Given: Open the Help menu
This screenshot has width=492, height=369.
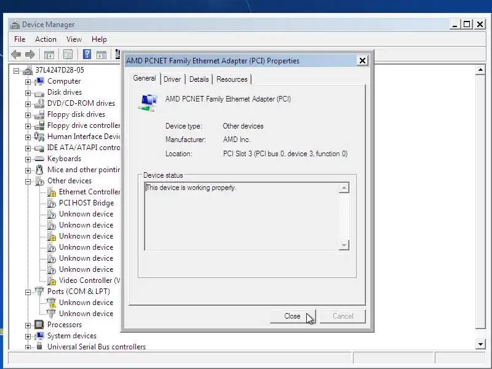Looking at the screenshot, I should pos(99,39).
